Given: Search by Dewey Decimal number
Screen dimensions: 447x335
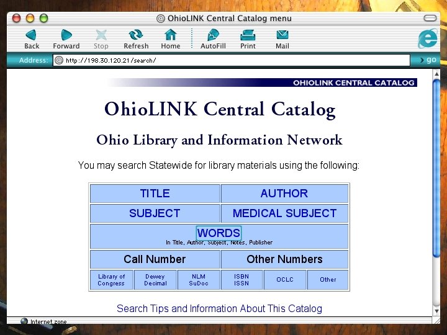Looking at the screenshot, I should point(155,280).
